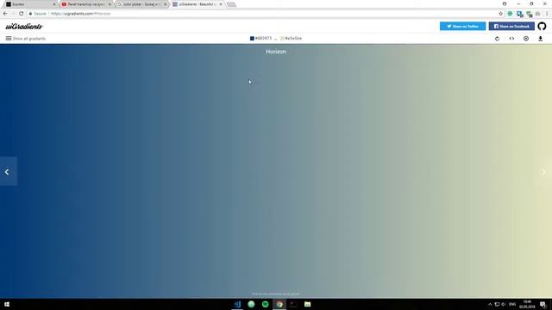
Task: Rotate the gradient direction
Action: pos(497,39)
